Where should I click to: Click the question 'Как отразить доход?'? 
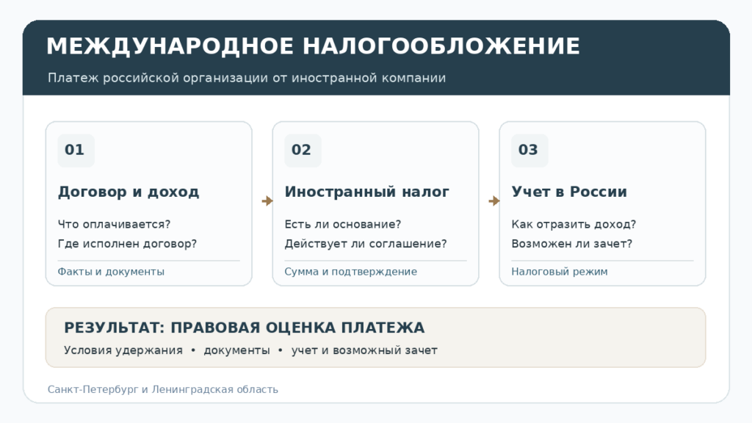click(574, 225)
